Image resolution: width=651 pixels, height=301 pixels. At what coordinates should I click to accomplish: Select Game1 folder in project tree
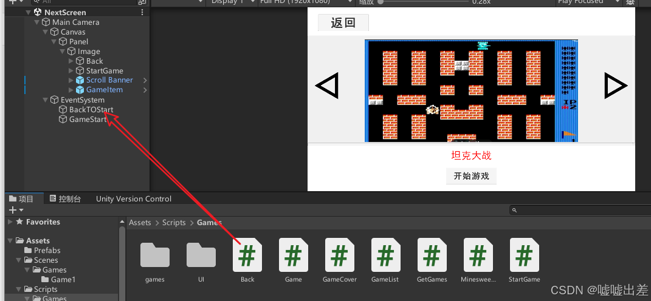point(63,279)
